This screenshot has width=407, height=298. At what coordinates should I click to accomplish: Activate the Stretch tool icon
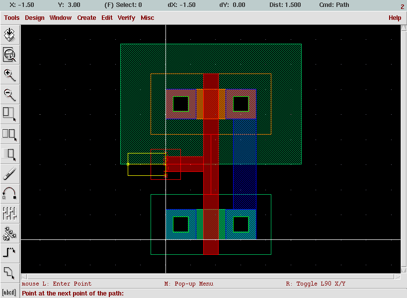click(x=10, y=114)
